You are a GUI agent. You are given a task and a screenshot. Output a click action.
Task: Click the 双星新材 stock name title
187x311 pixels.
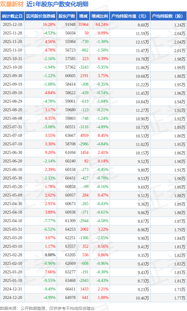12,4
